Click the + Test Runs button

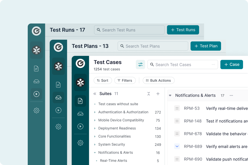pos(183,30)
